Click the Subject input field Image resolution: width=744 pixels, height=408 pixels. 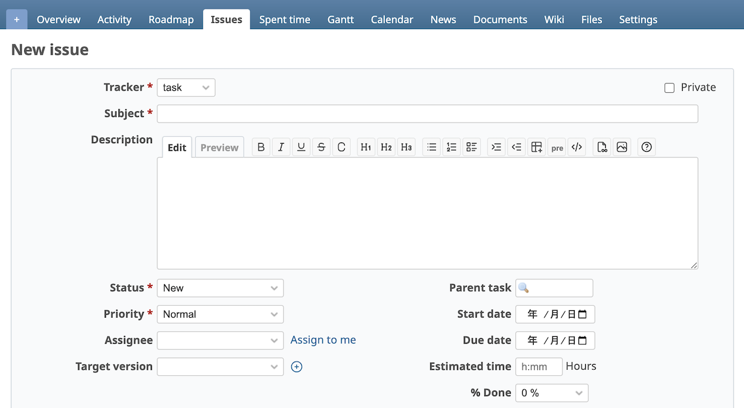pos(427,113)
